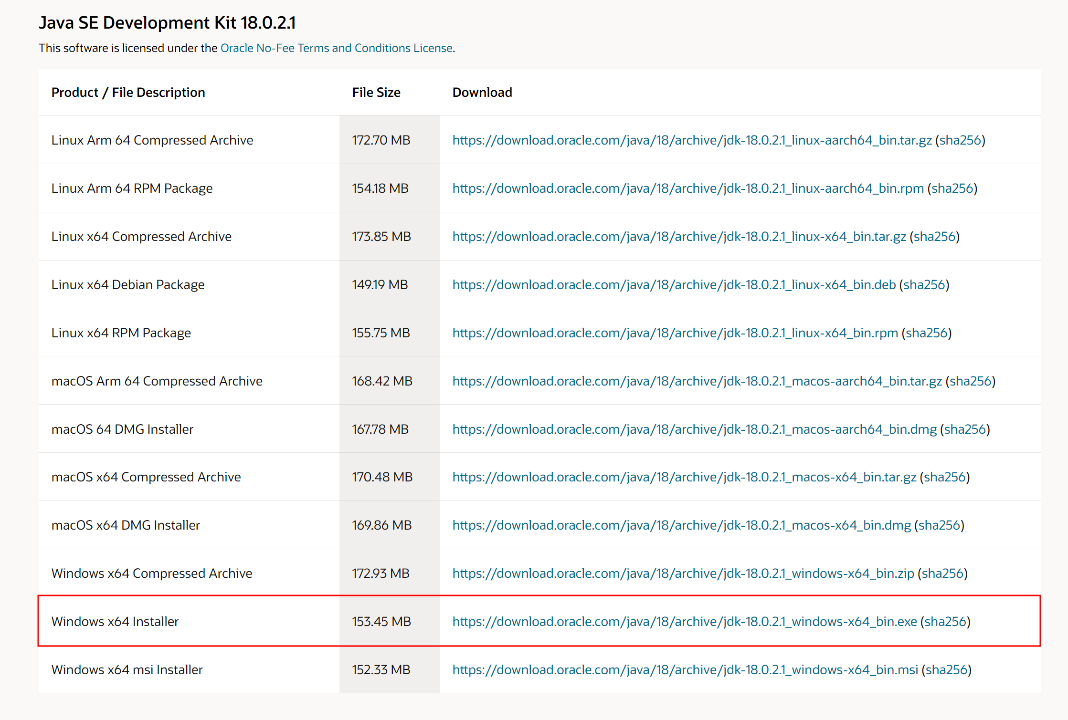1068x720 pixels.
Task: Open sha256 for macOS 64 DMG Installer
Action: [965, 429]
